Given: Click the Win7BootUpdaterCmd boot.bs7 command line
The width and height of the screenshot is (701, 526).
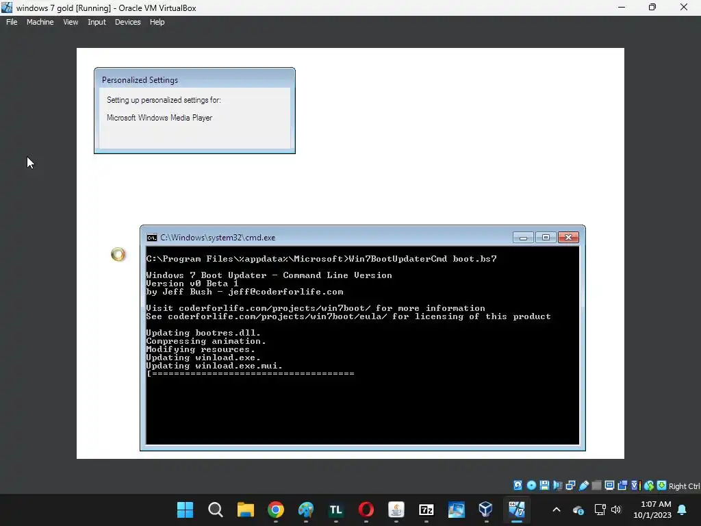Looking at the screenshot, I should coord(322,258).
